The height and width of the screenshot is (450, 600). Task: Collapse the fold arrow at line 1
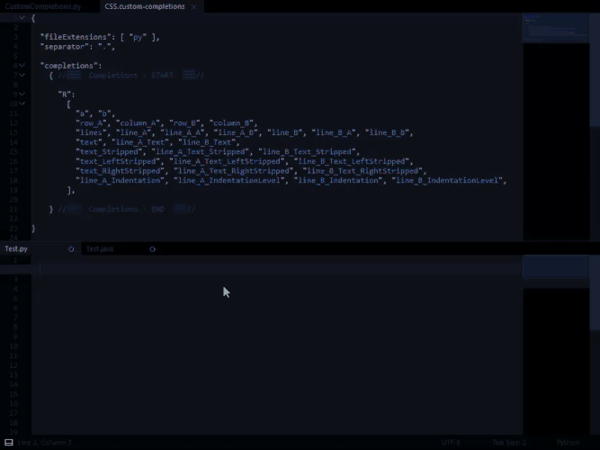coord(22,18)
